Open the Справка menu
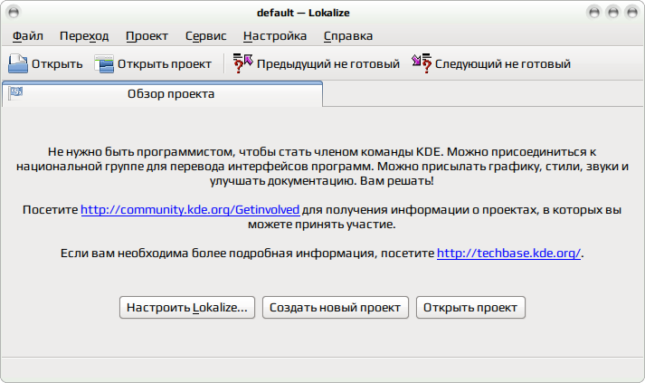Screen dimensions: 645x383 (348, 36)
